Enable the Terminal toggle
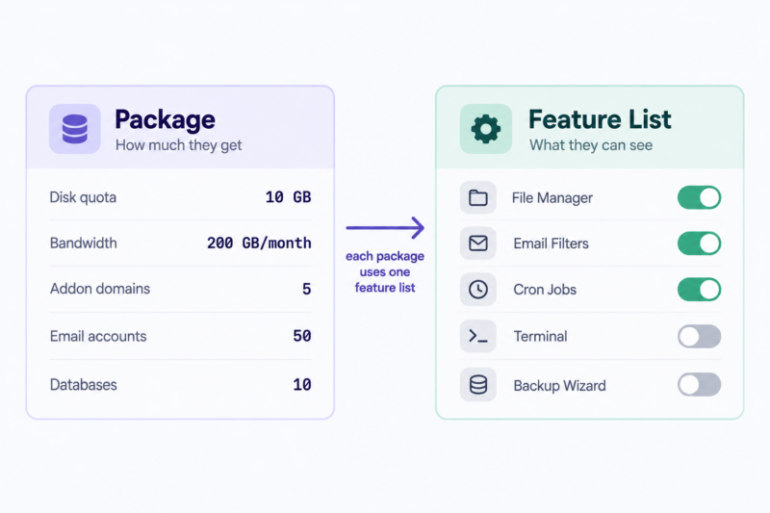 coord(700,336)
